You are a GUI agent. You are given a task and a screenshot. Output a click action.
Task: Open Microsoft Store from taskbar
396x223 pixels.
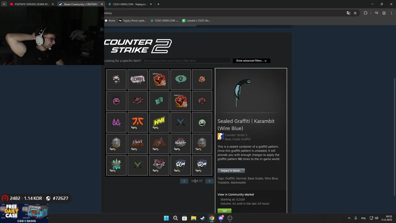(184, 218)
